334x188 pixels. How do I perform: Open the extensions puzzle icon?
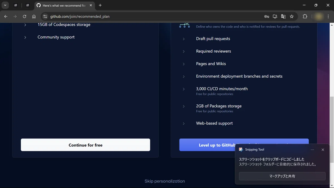(x=305, y=16)
